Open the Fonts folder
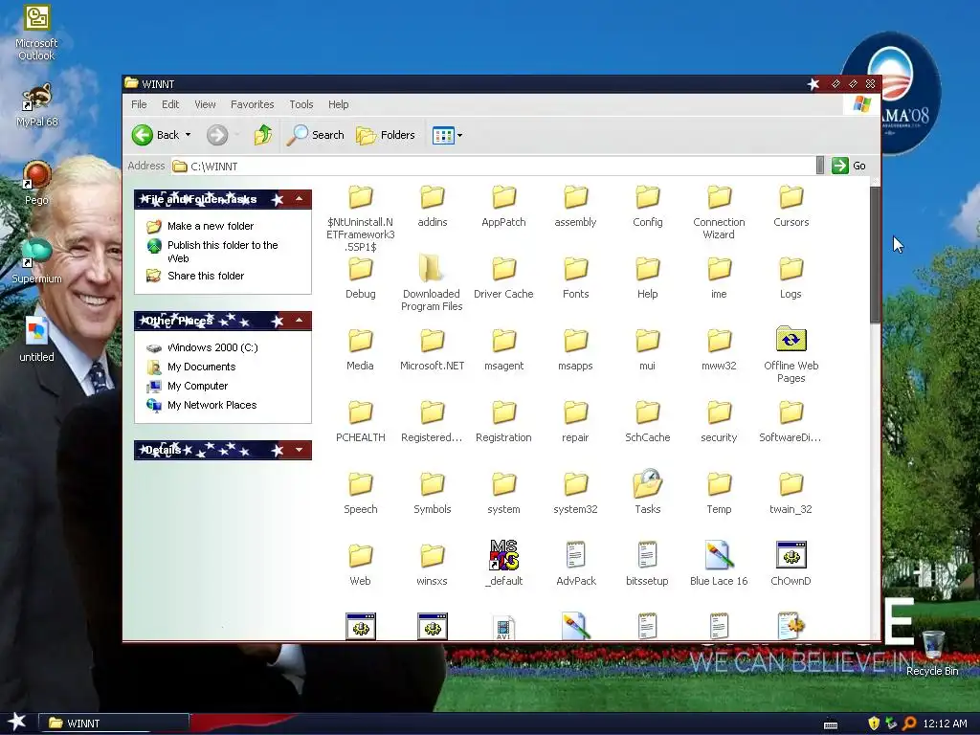Image resolution: width=980 pixels, height=735 pixels. [575, 278]
